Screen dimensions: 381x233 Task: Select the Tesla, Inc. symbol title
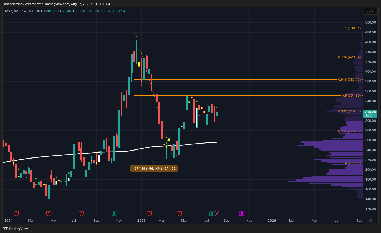pos(12,11)
